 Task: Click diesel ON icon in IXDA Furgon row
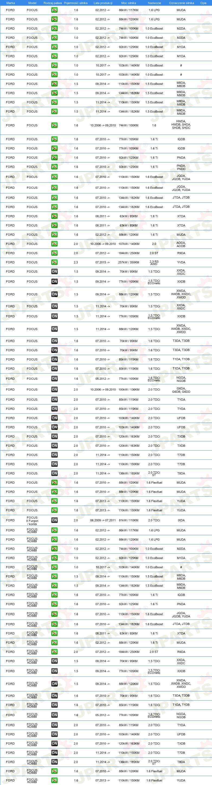54,520
